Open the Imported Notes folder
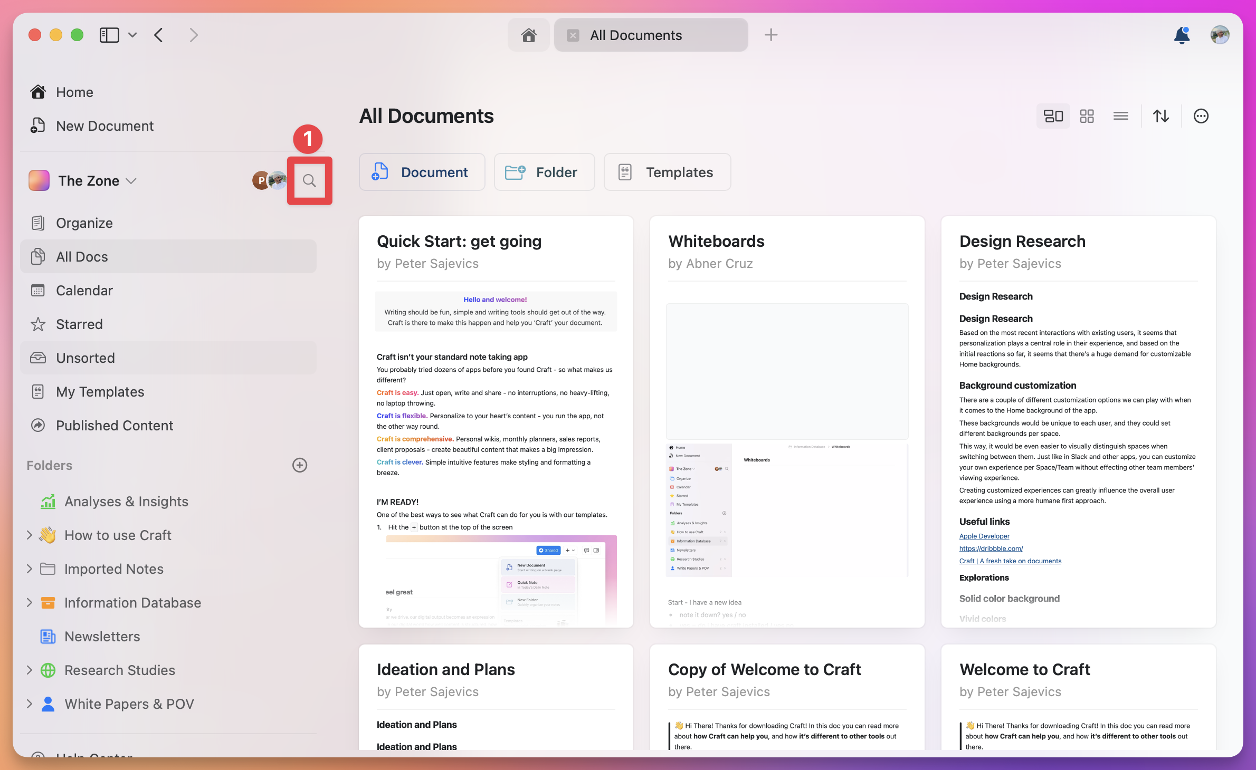This screenshot has height=770, width=1256. tap(113, 569)
